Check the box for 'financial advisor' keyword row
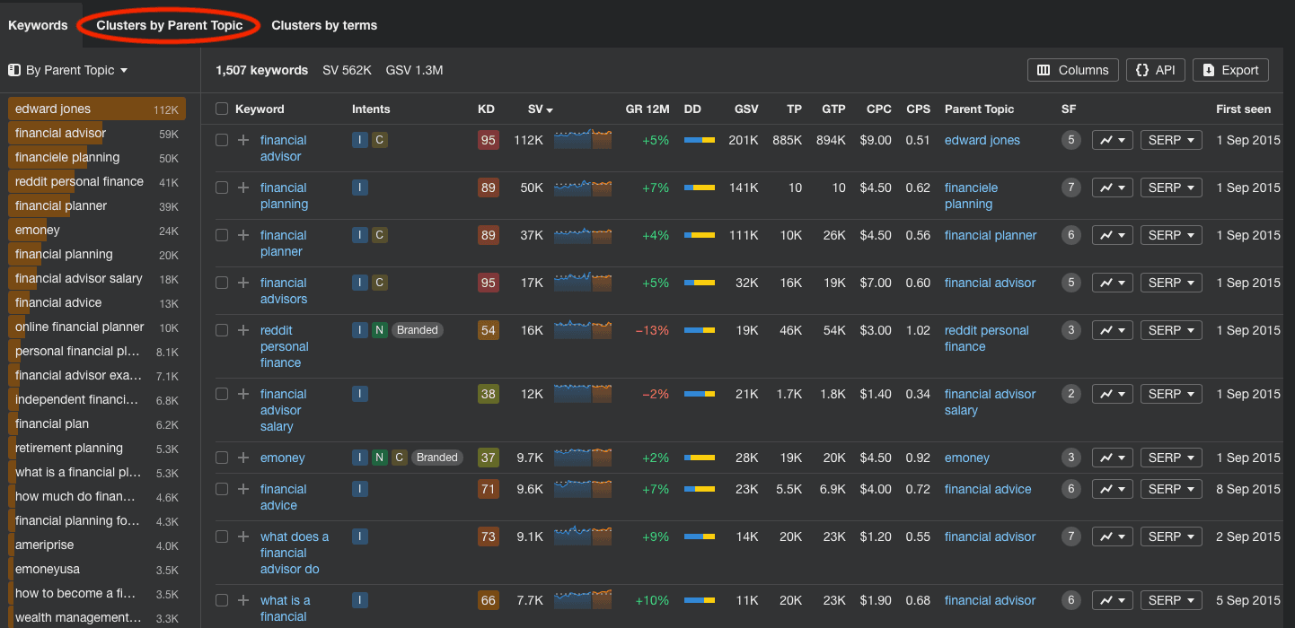 pos(222,140)
